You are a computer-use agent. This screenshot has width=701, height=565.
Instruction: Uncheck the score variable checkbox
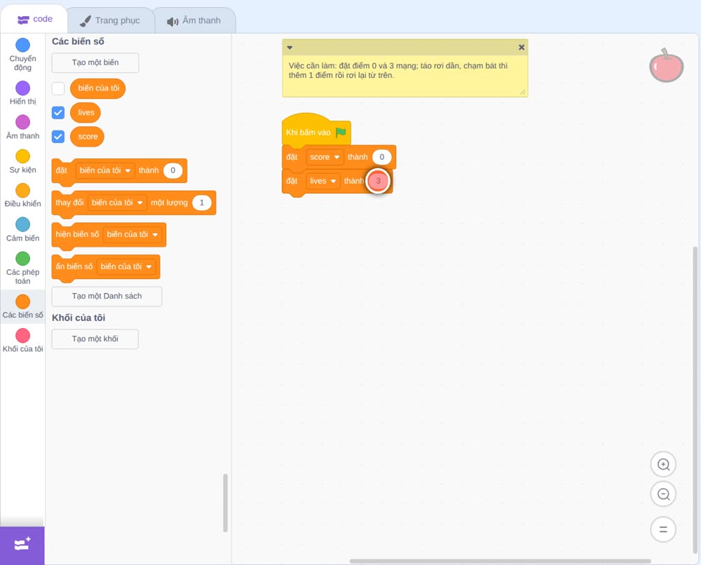[58, 136]
